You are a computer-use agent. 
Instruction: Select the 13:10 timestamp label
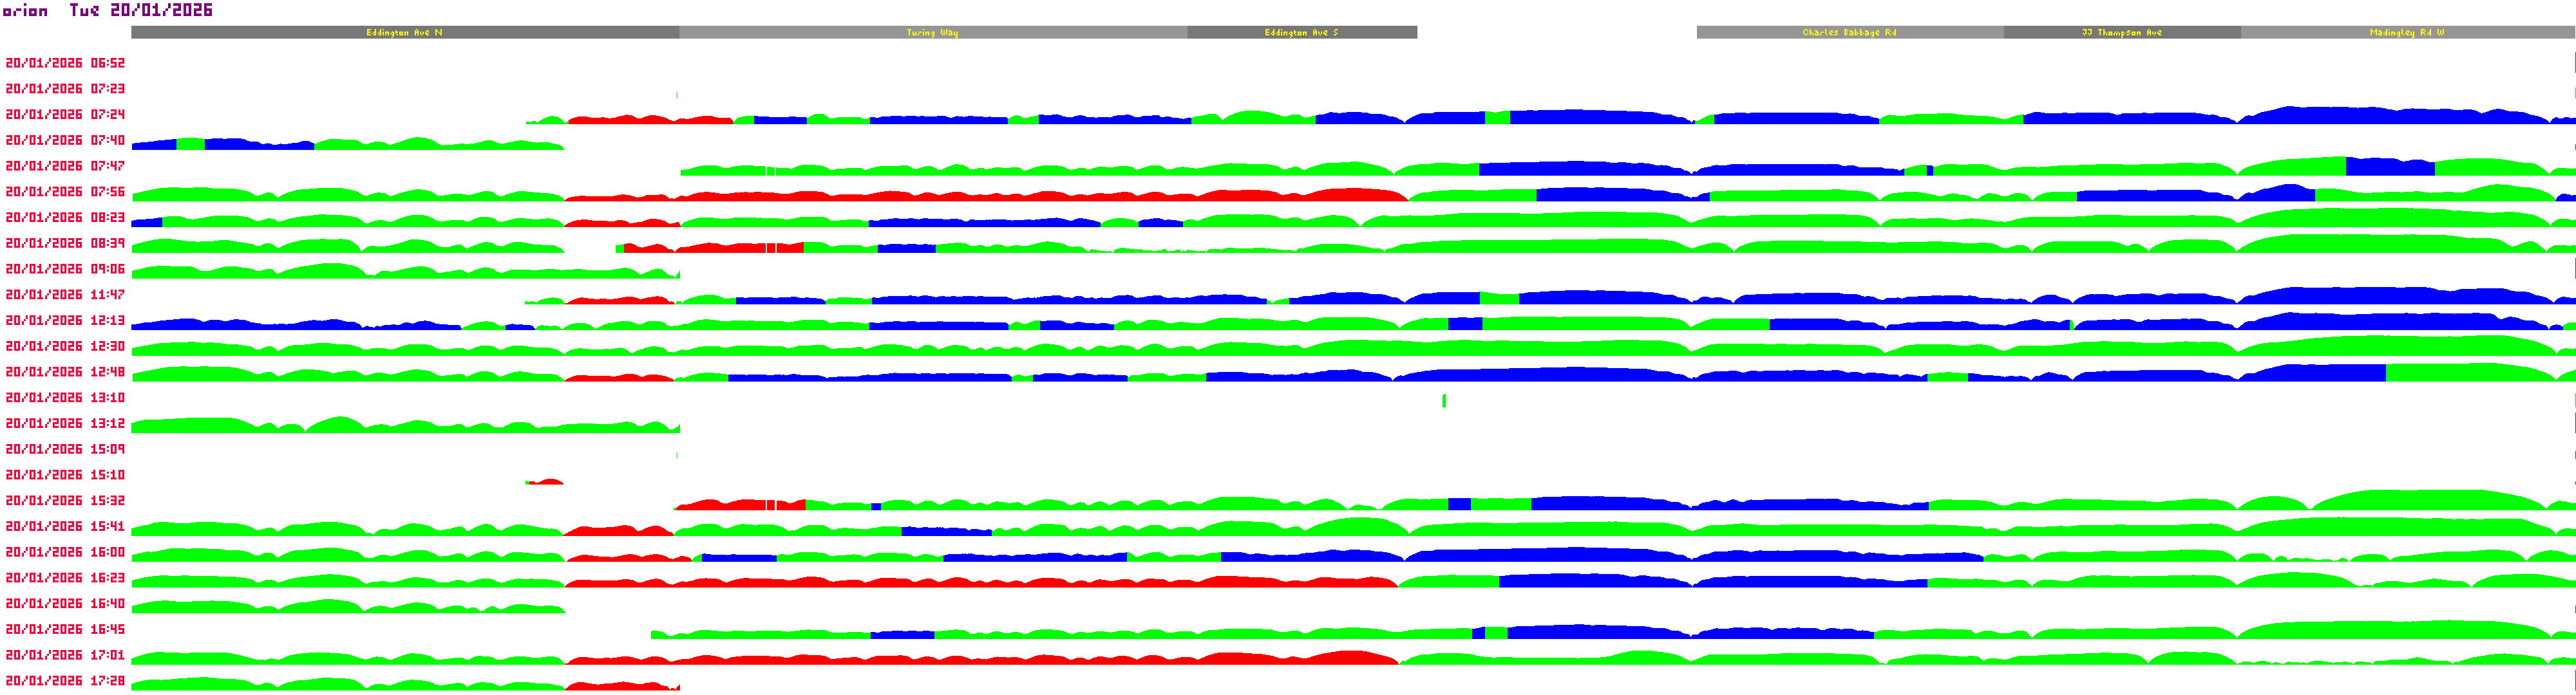65,398
